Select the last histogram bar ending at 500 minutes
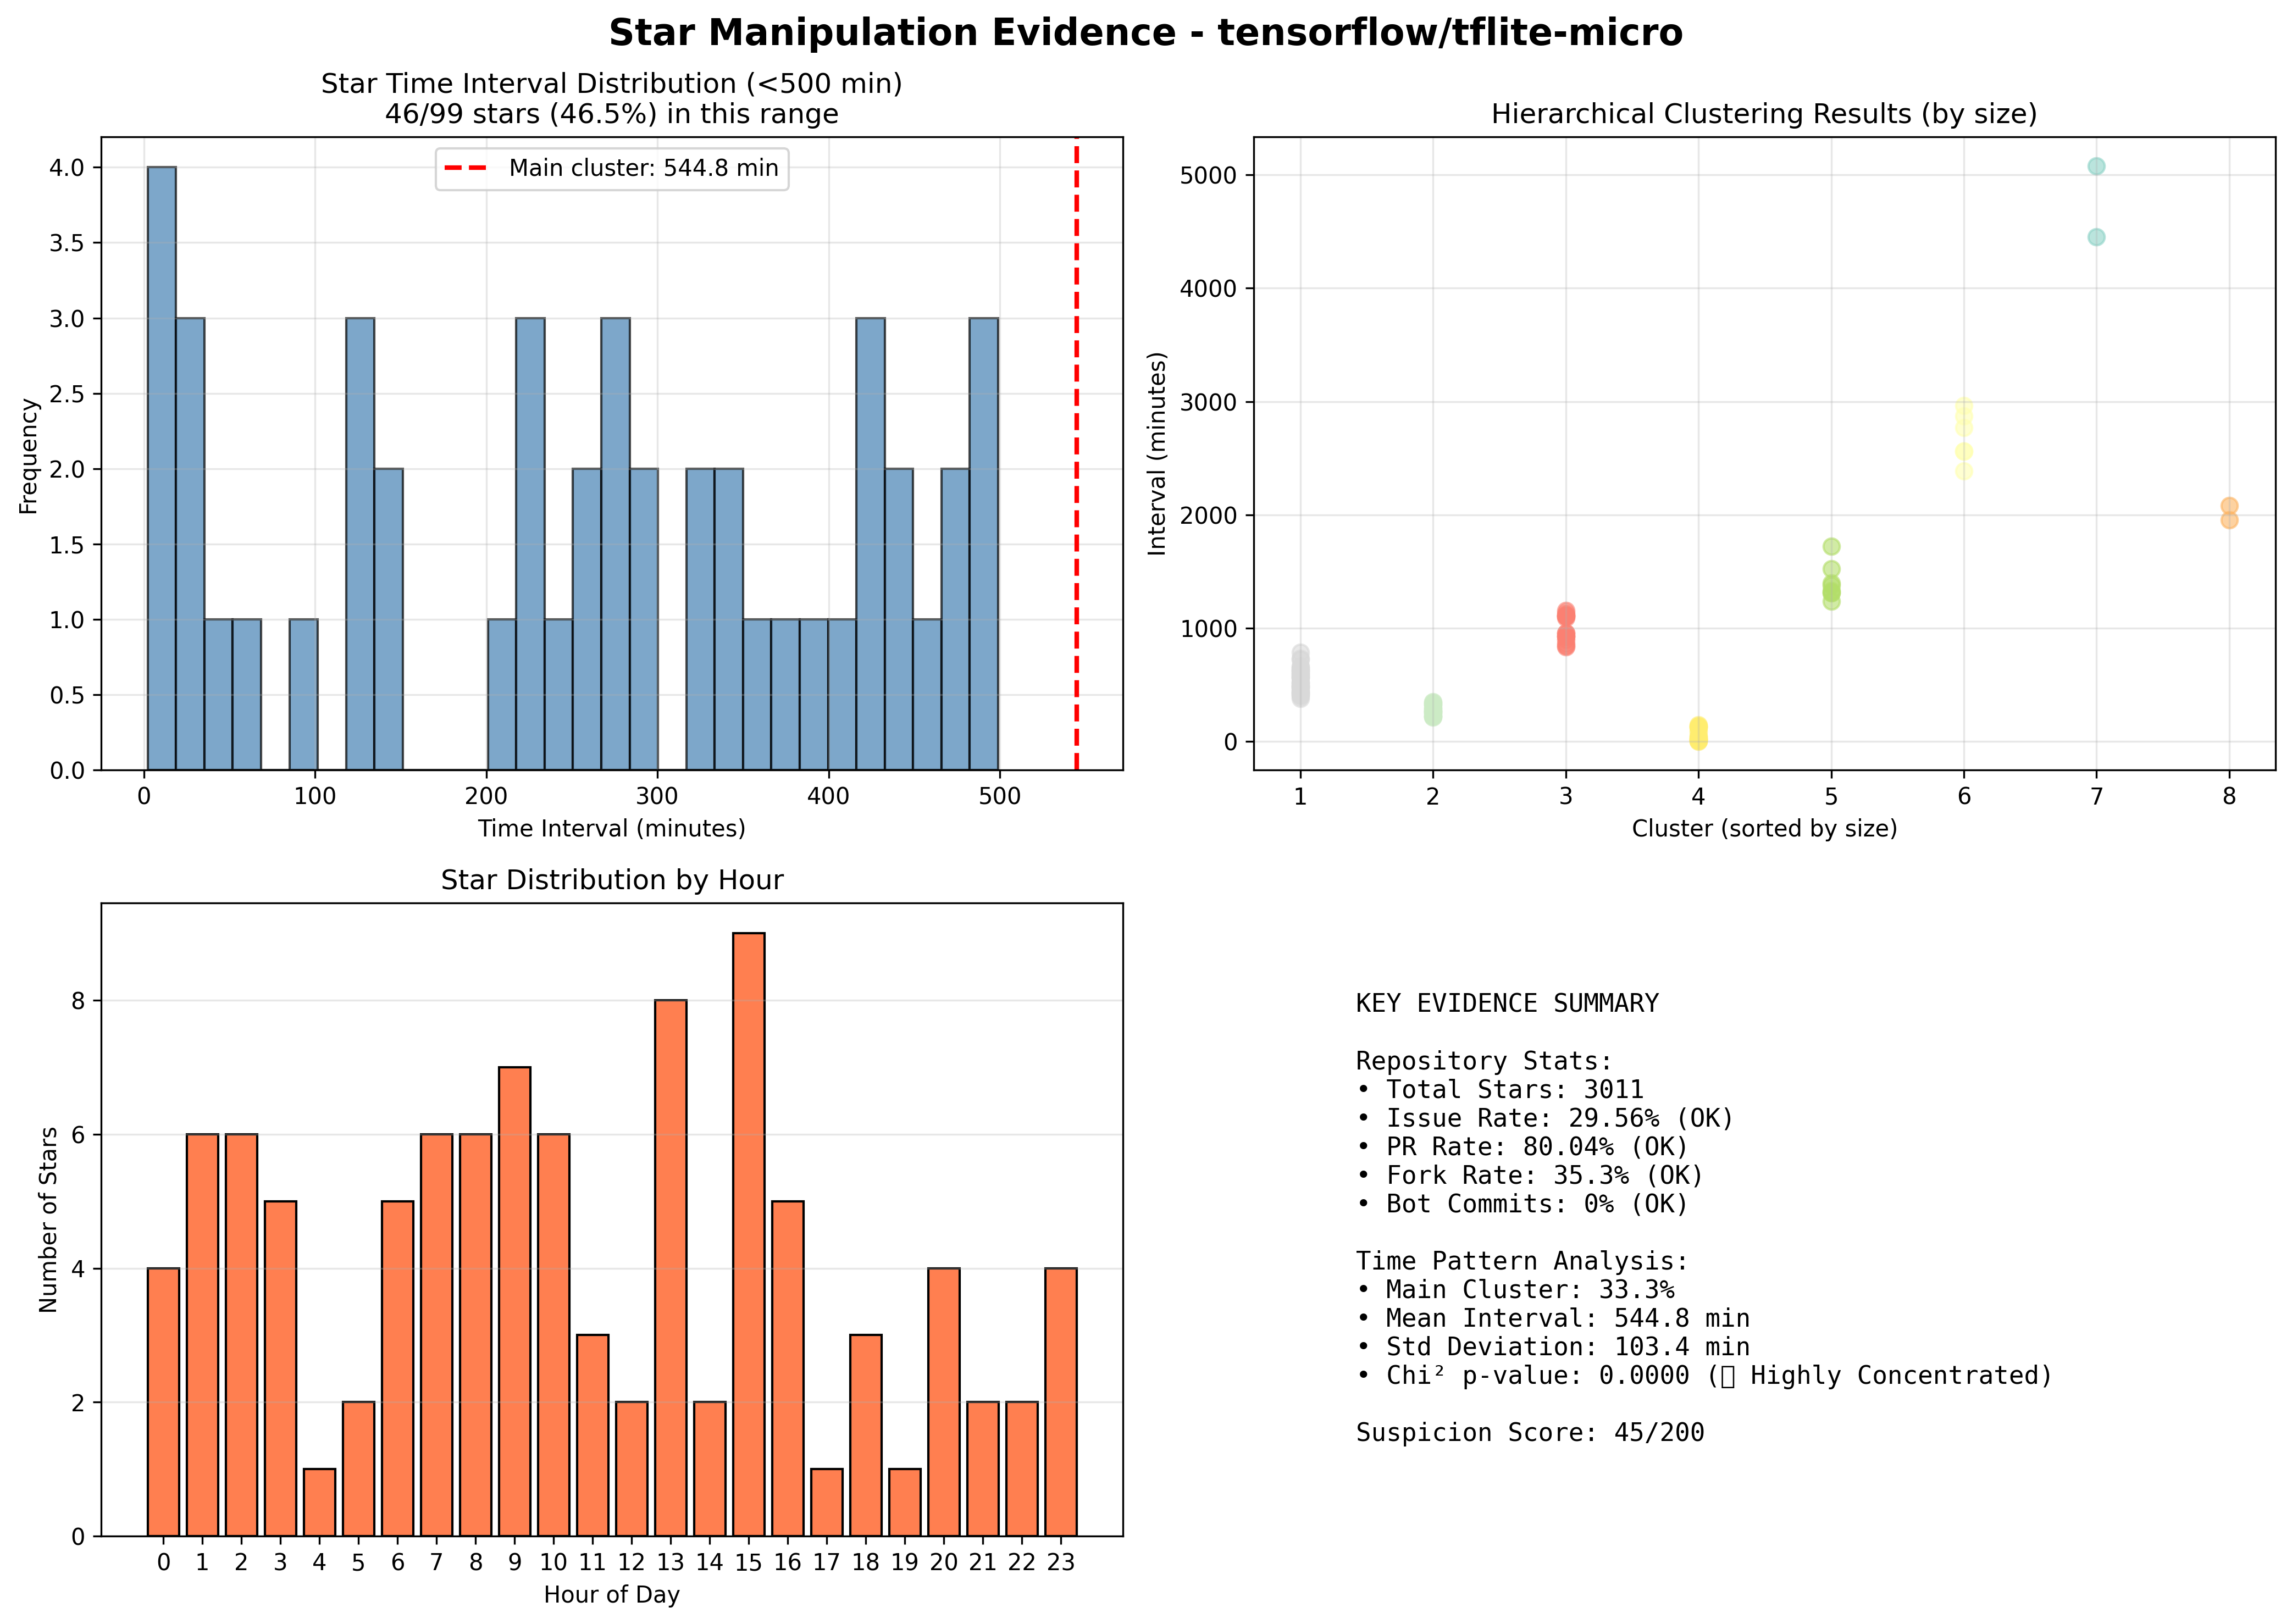The height and width of the screenshot is (1624, 2292). (x=983, y=544)
